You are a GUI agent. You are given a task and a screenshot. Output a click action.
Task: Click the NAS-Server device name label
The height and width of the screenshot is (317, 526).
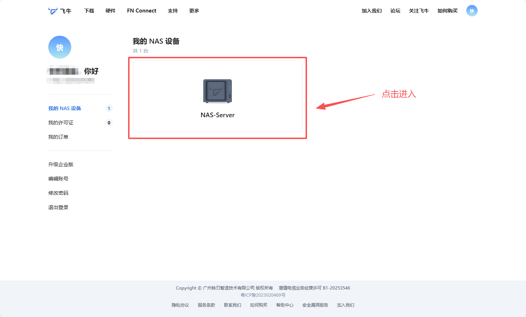coord(218,115)
